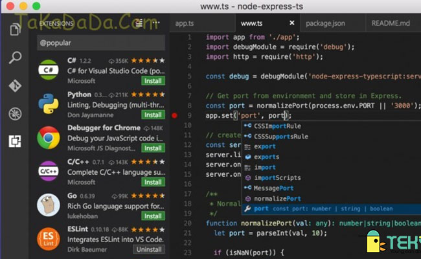Click the ESLint extension logo
The image size is (421, 259).
tap(49, 239)
